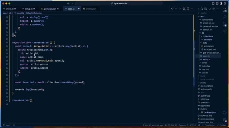Image resolution: width=229 pixels, height=128 pixels.
Task: Click the app breadcrumb segment
Action: click(5, 13)
